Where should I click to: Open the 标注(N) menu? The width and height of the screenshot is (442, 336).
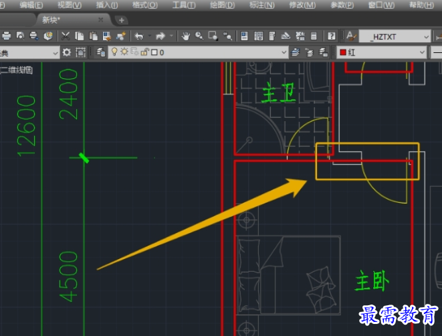(261, 5)
